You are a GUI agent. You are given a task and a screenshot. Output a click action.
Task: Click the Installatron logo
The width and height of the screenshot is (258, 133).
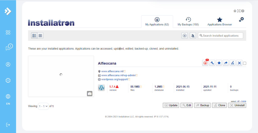tap(51, 23)
